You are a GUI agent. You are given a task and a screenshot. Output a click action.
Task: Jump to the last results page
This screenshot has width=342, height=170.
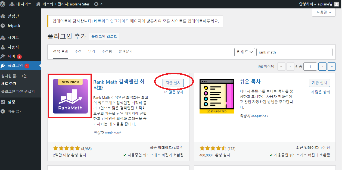(x=332, y=67)
